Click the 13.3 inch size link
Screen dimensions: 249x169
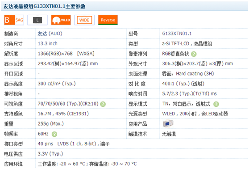pyautogui.click(x=48, y=44)
